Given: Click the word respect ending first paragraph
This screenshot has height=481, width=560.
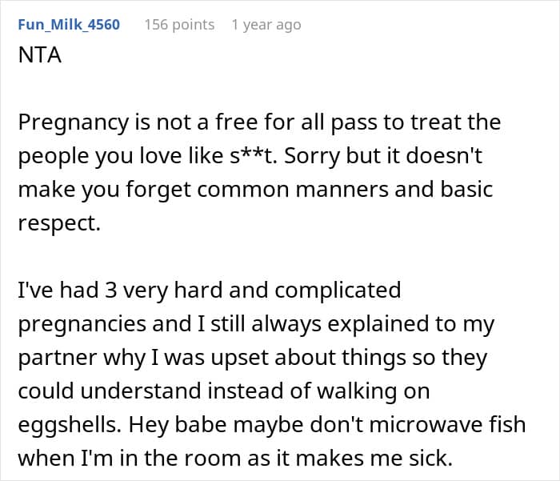Looking at the screenshot, I should (59, 224).
